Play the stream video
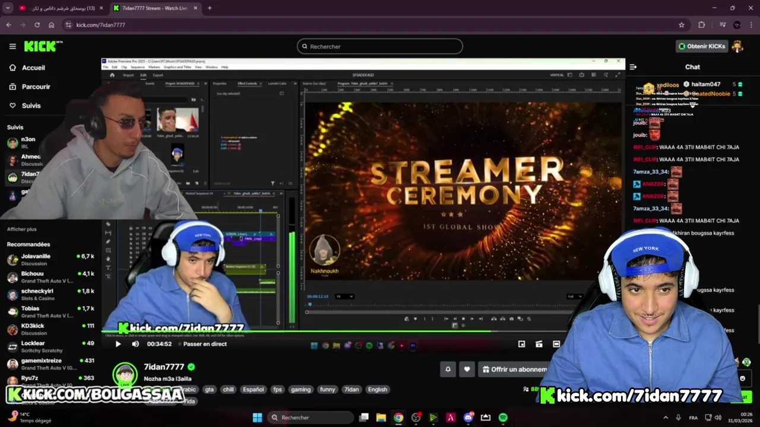The image size is (760, 427). point(118,344)
